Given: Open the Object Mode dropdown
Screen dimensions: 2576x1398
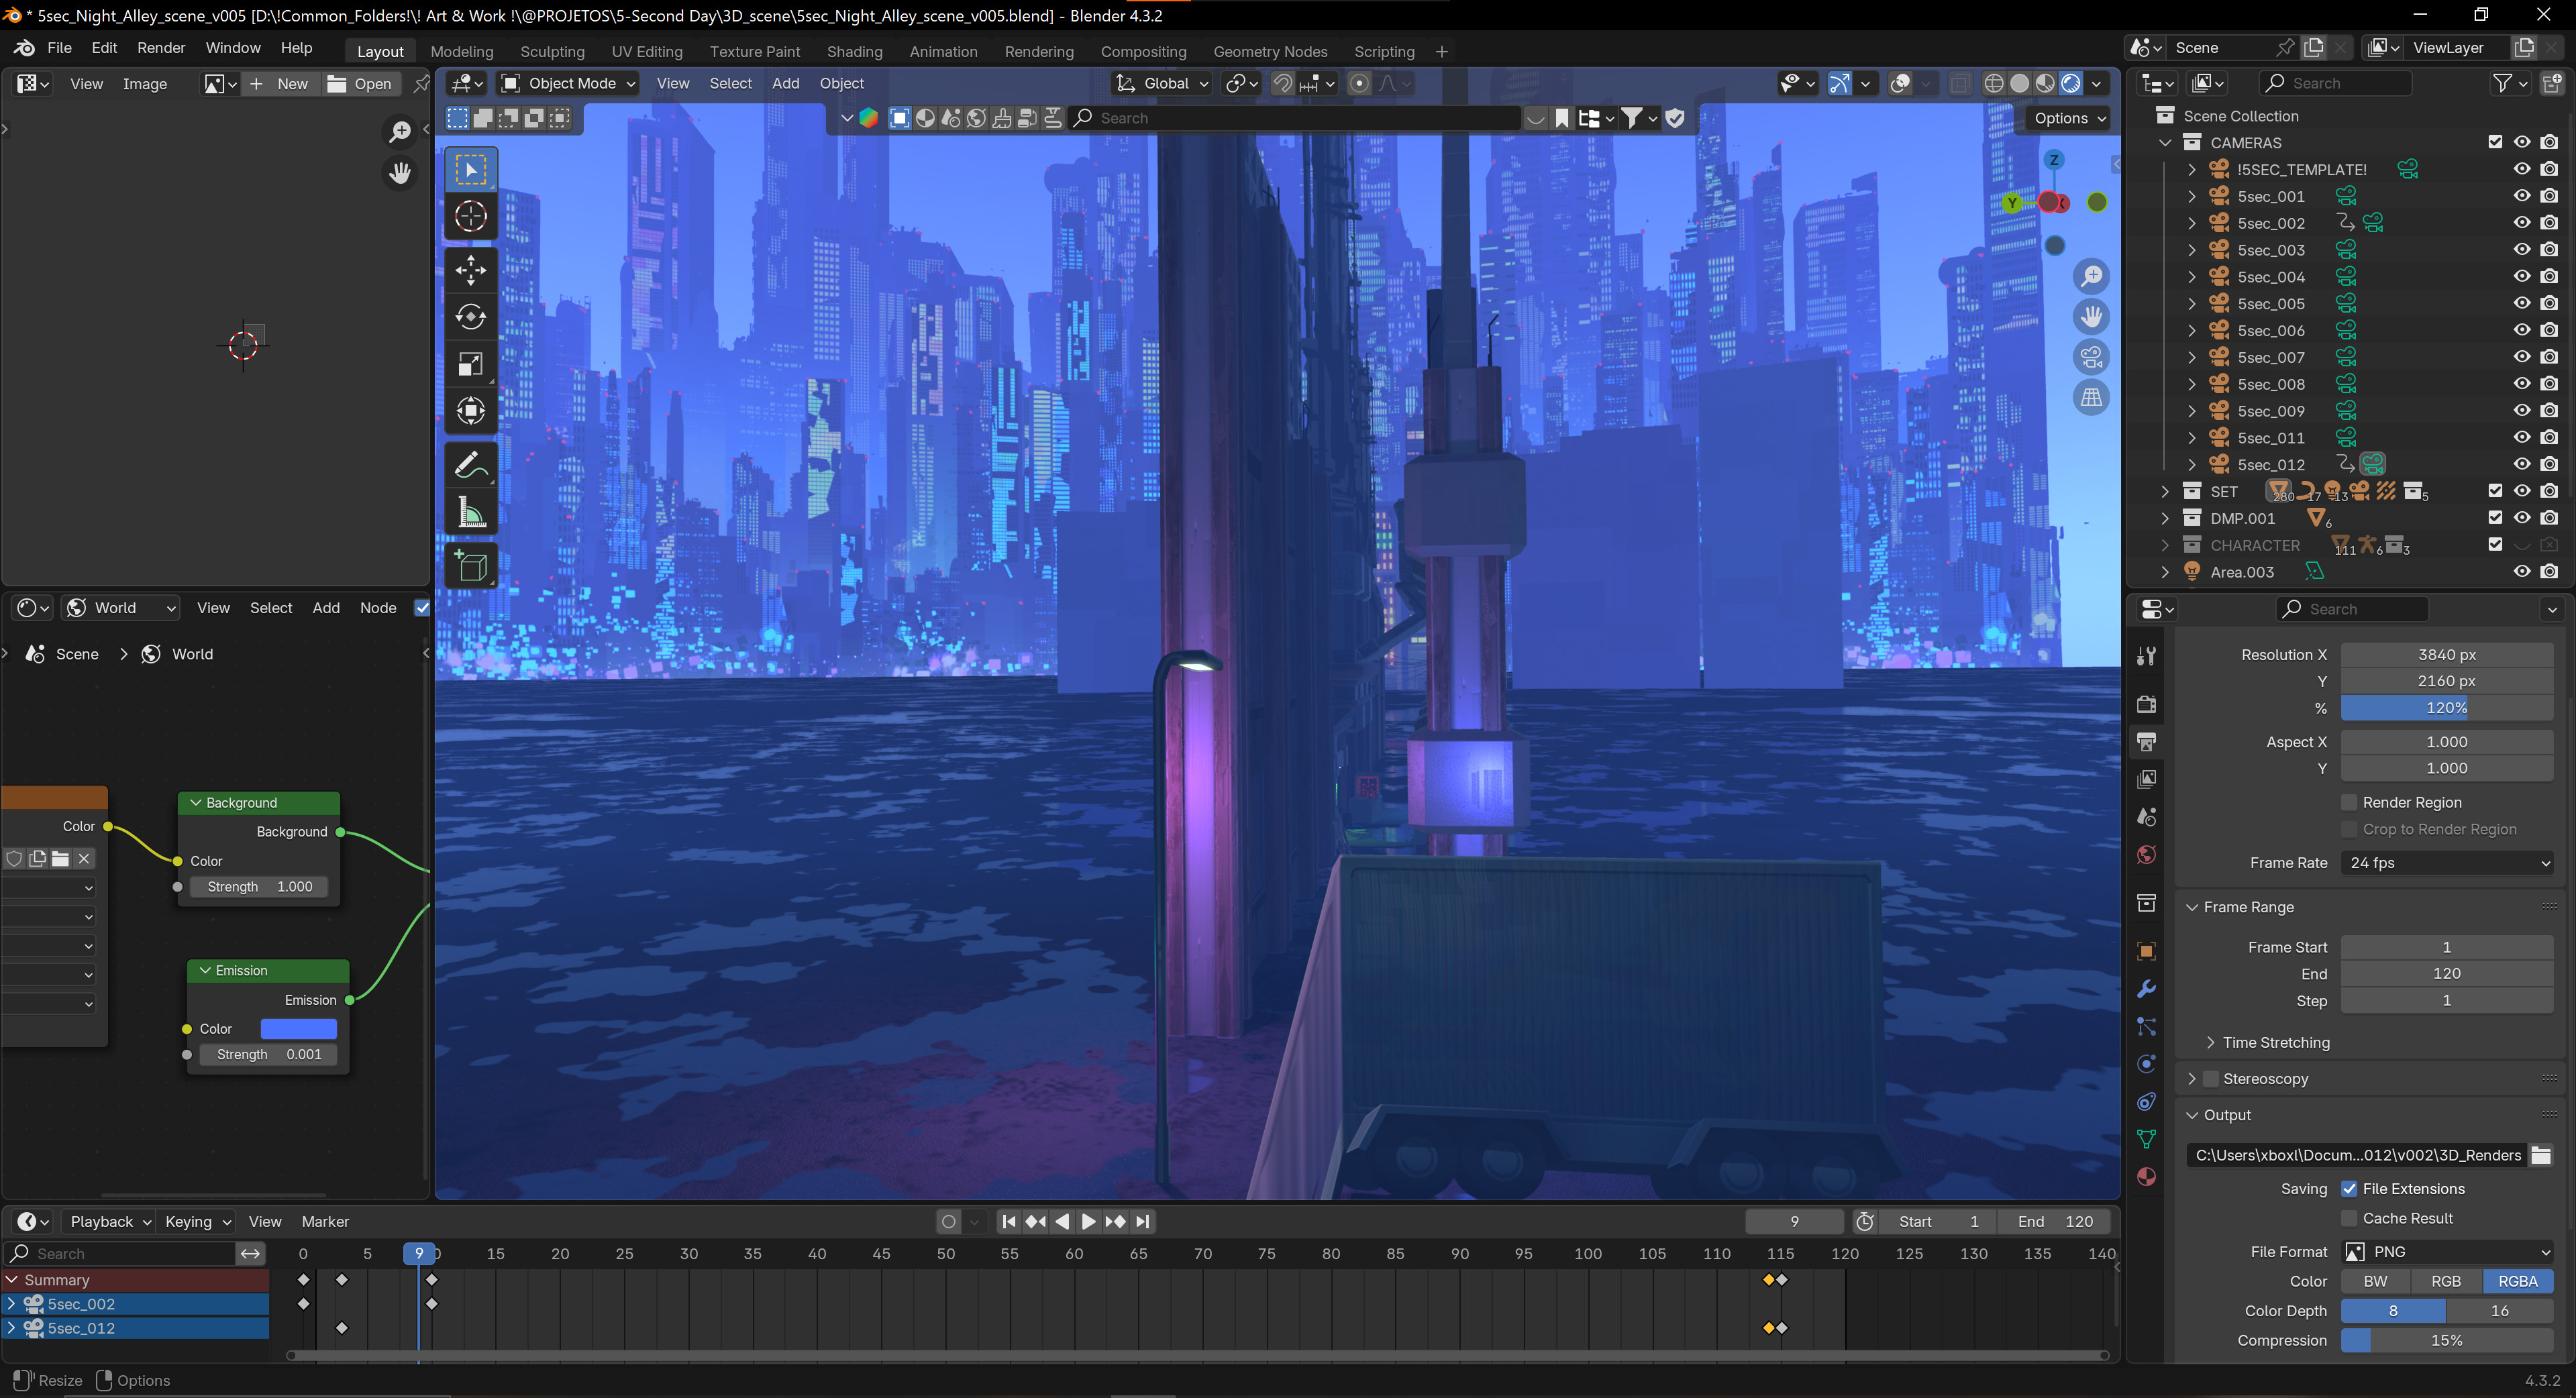Looking at the screenshot, I should point(567,83).
